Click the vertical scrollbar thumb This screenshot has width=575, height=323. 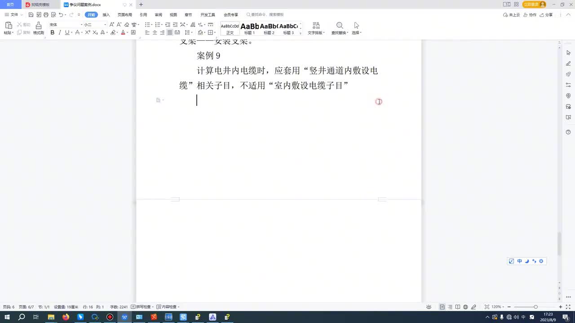[560, 244]
